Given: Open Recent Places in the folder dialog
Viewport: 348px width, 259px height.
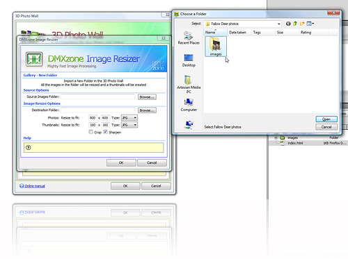Looking at the screenshot, I should (189, 38).
